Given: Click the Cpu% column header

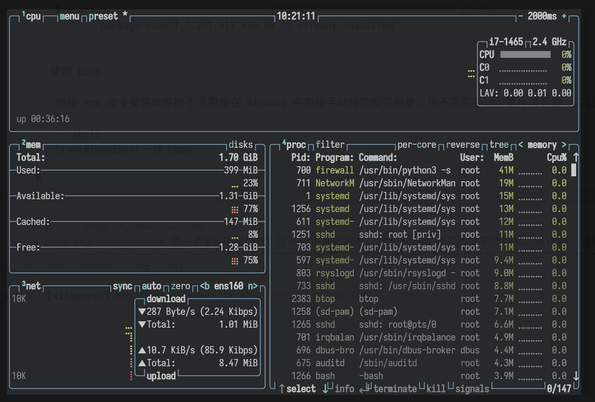Looking at the screenshot, I should 557,157.
